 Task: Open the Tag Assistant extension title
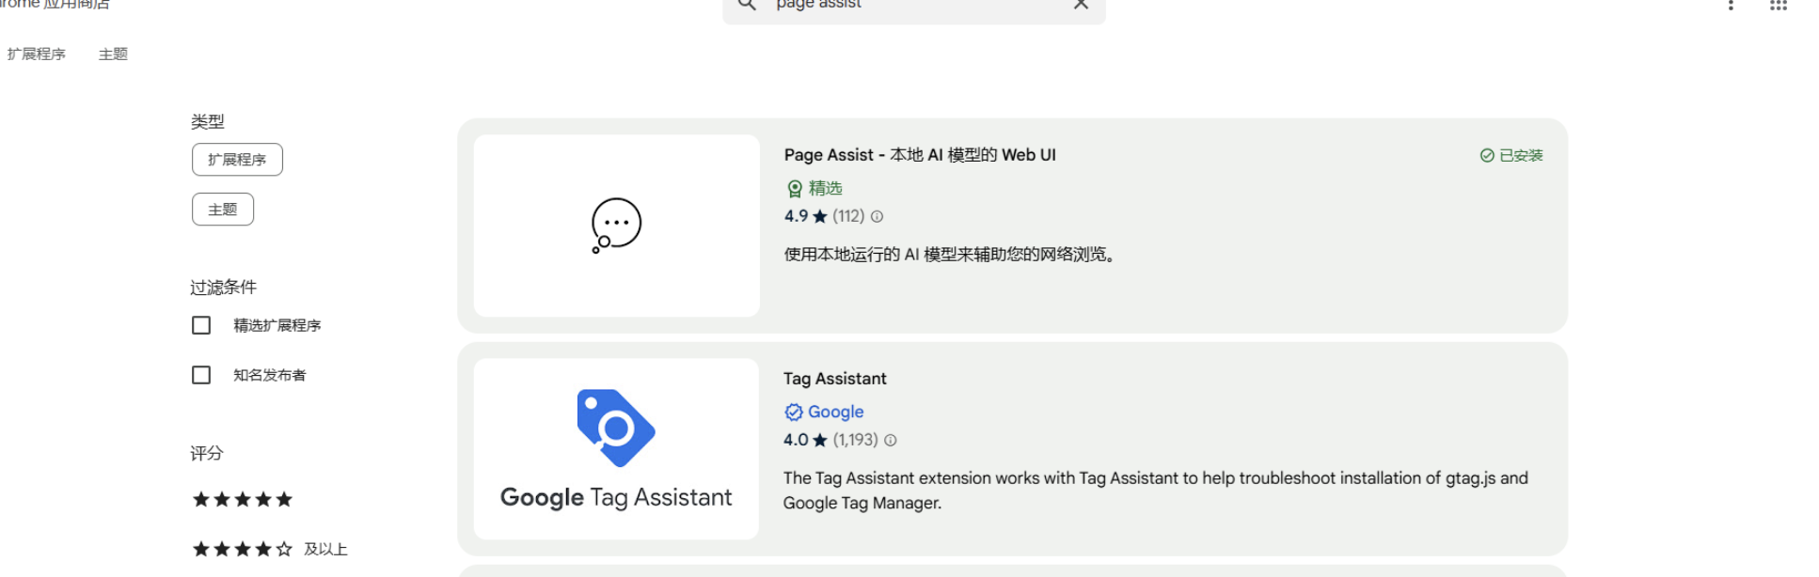(835, 379)
